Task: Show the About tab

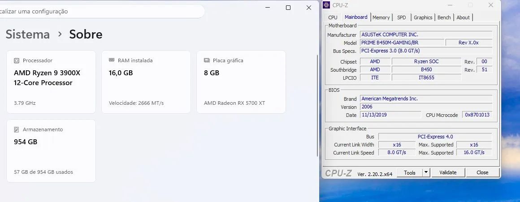Action: pos(463,17)
